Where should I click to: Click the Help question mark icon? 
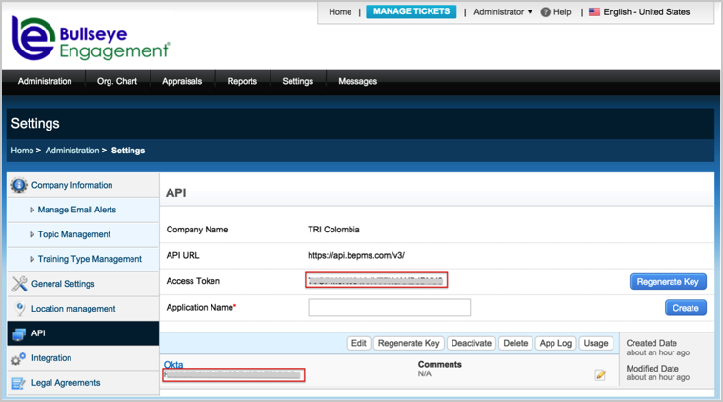[x=546, y=12]
